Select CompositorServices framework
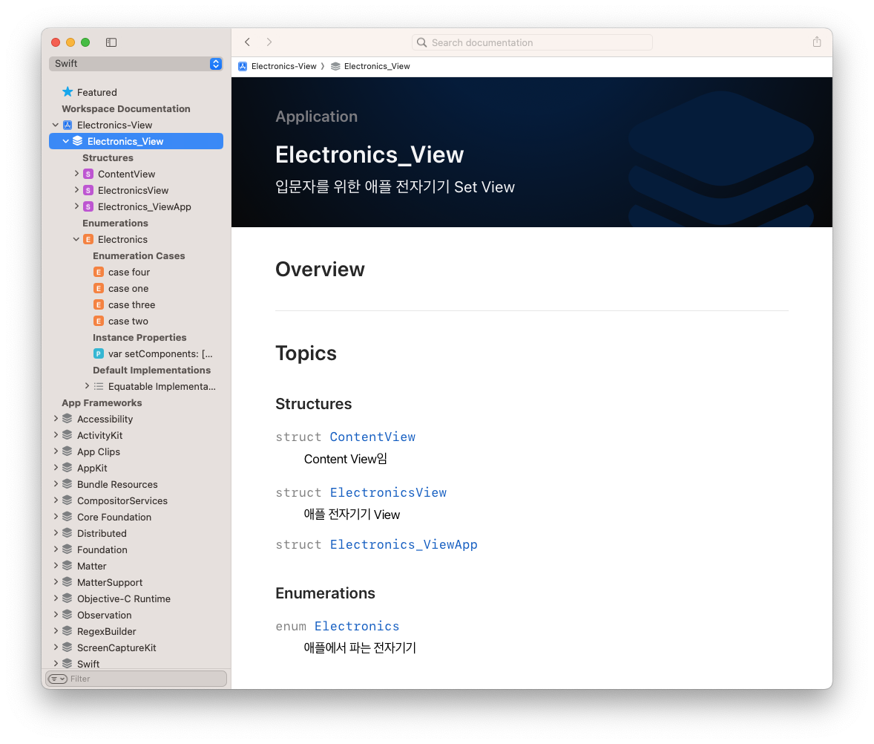The height and width of the screenshot is (744, 874). click(x=122, y=501)
